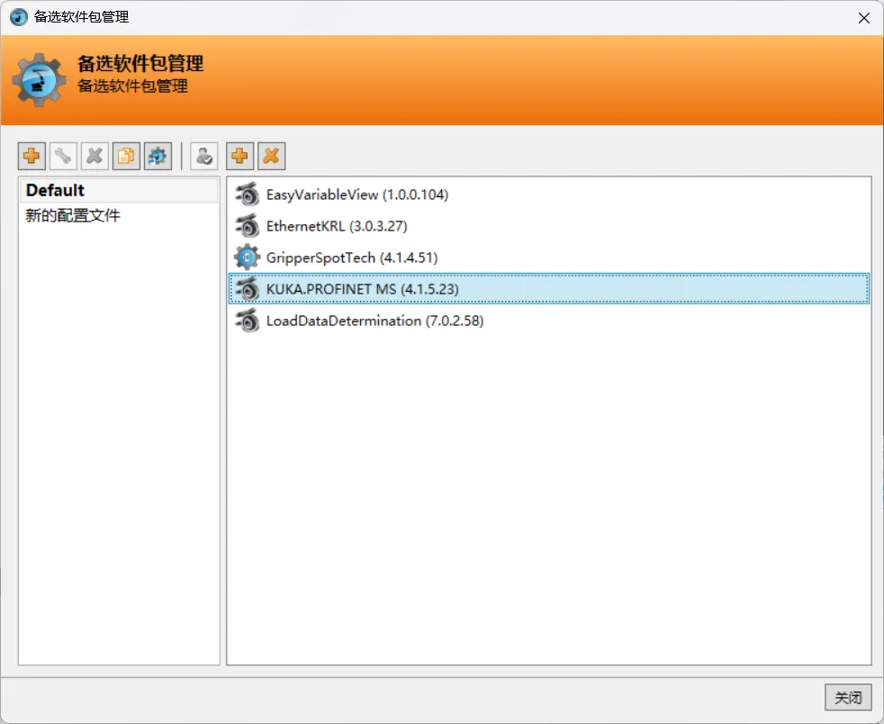Select GripperSpotTech (4.1.4.51) package
The height and width of the screenshot is (724, 884).
click(x=548, y=258)
